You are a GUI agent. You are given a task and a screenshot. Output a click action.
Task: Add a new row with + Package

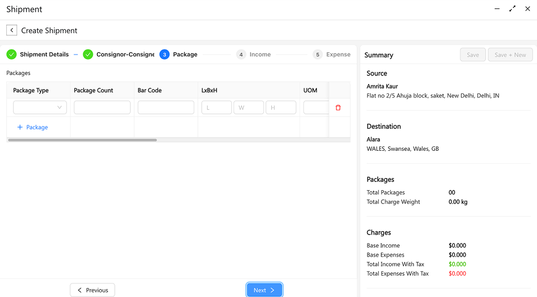(33, 127)
